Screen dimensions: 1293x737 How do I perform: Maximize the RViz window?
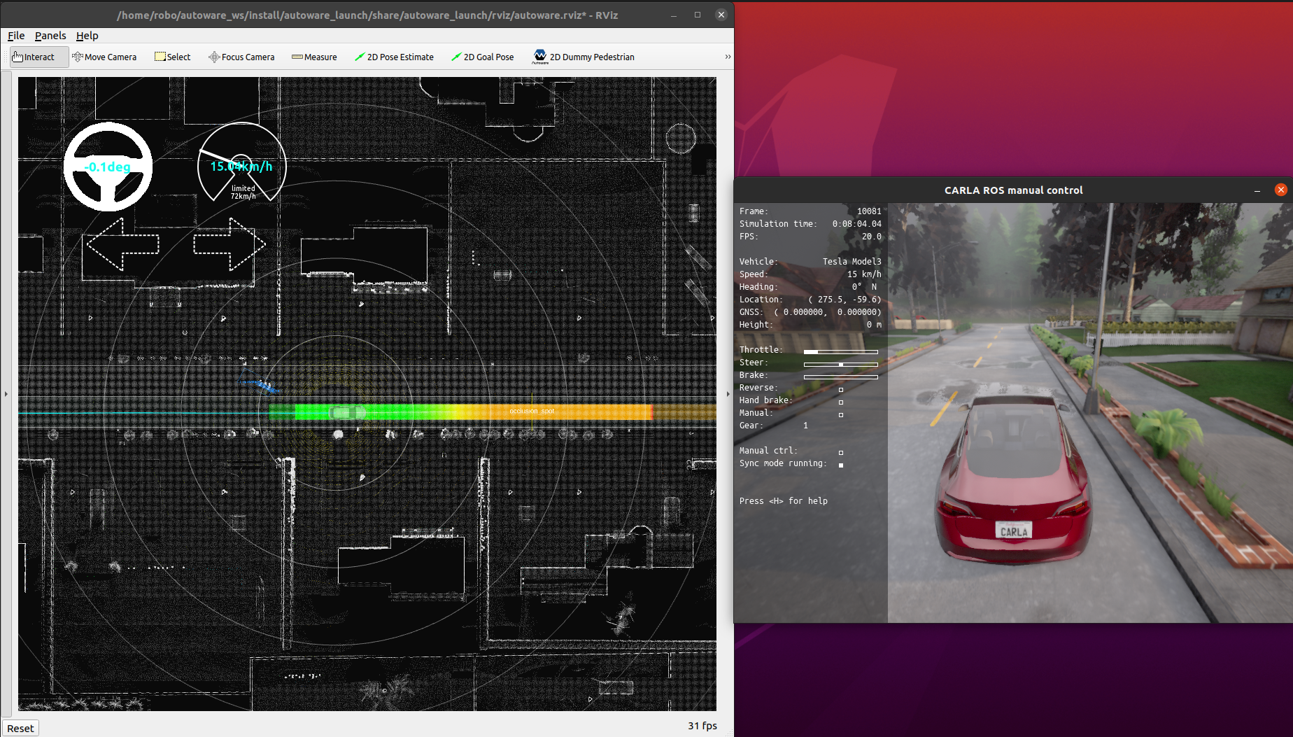[698, 15]
